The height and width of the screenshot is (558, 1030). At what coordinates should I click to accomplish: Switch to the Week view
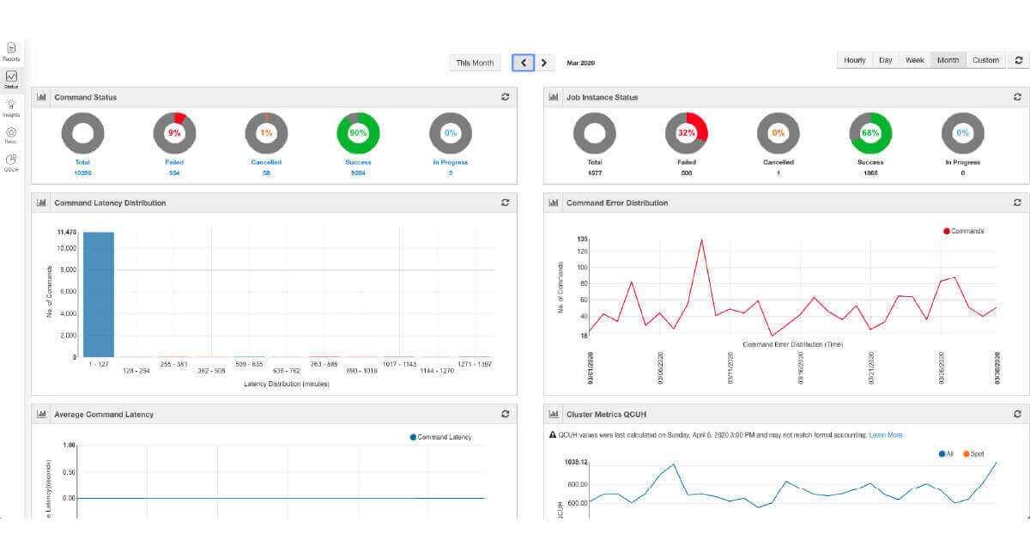click(x=913, y=60)
